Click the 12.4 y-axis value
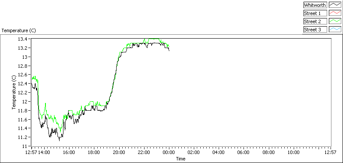The height and width of the screenshot is (163, 343). point(22,84)
